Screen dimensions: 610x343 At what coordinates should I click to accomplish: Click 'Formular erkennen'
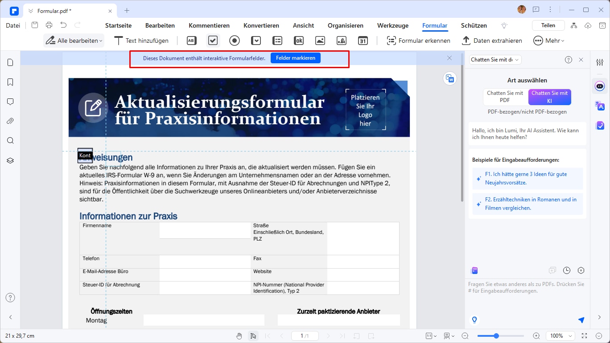pos(418,41)
